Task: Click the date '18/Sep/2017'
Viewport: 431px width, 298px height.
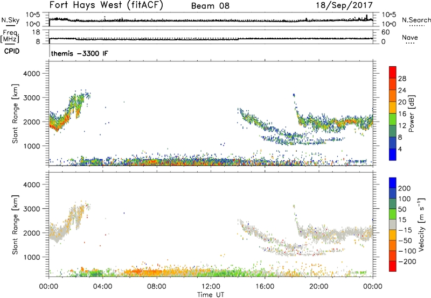Action: [x=344, y=5]
